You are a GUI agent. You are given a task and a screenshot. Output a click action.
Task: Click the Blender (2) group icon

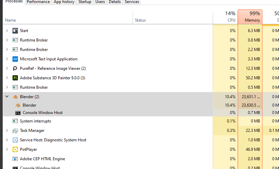click(x=15, y=97)
